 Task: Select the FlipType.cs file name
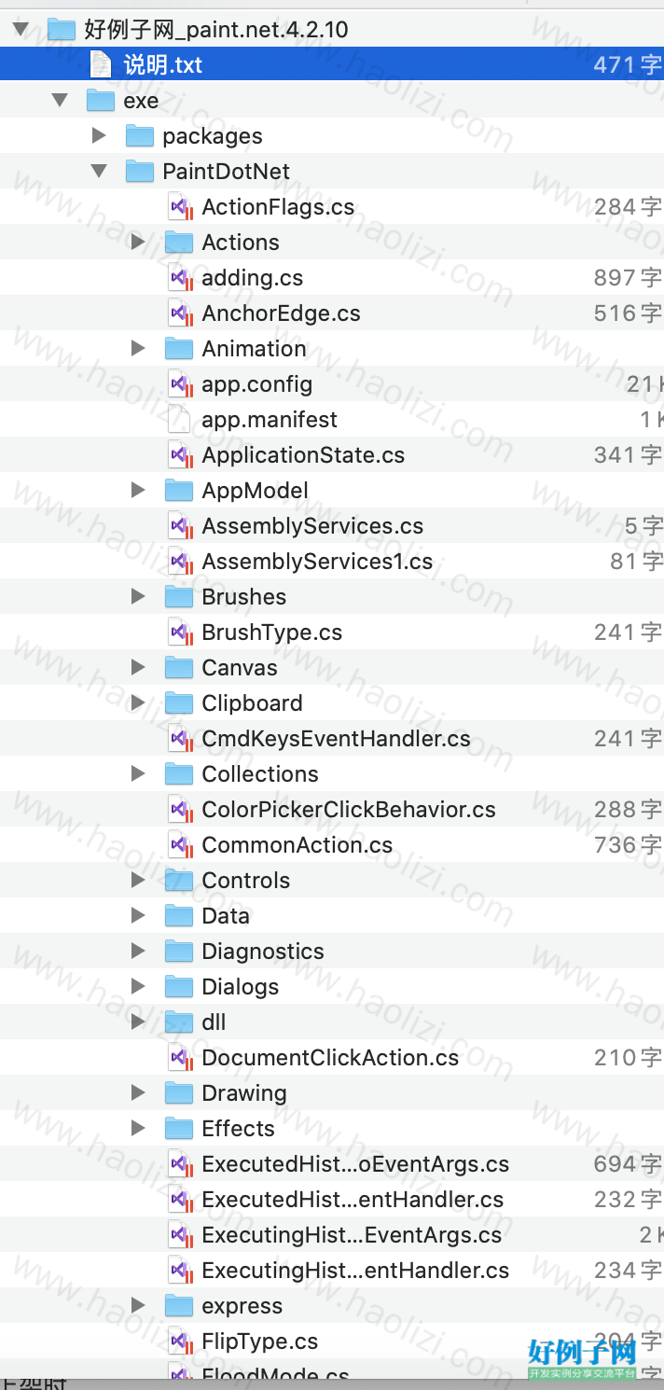tap(259, 1341)
